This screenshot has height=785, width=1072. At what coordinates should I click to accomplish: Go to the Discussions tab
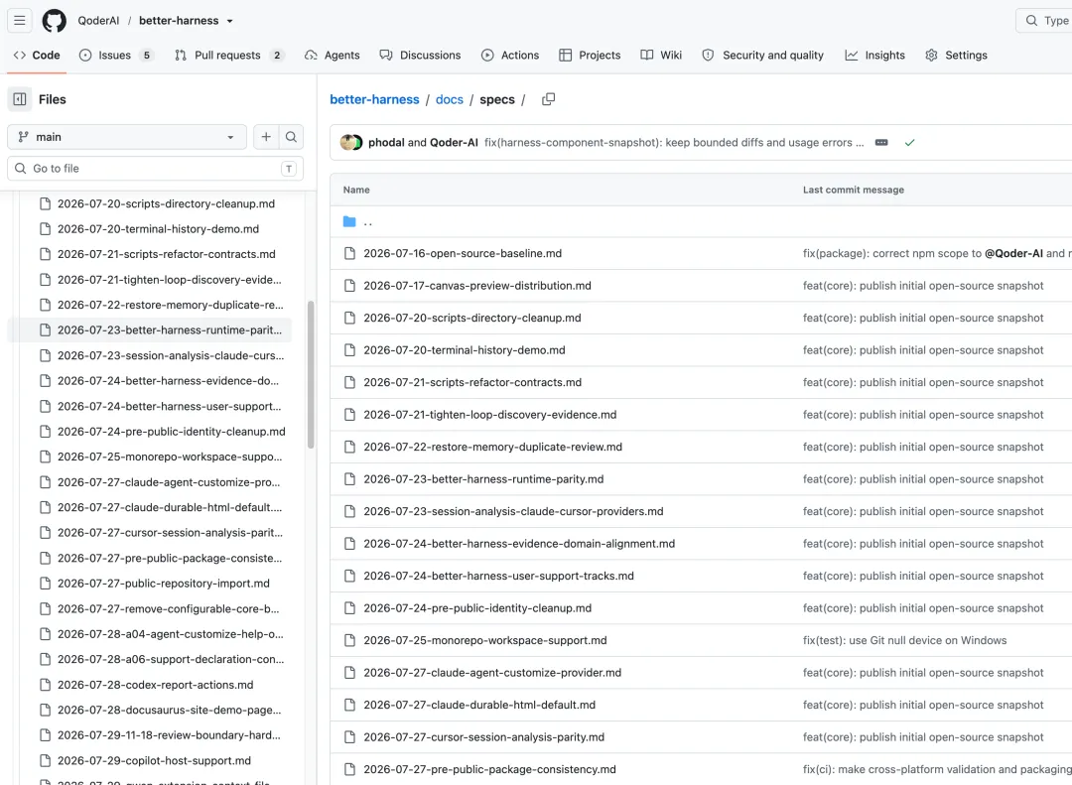tap(421, 55)
